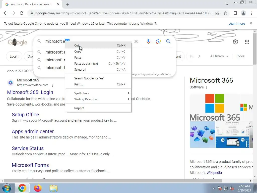257x193 pixels.
Task: Select Search Google for "ee"
Action: pyautogui.click(x=98, y=78)
